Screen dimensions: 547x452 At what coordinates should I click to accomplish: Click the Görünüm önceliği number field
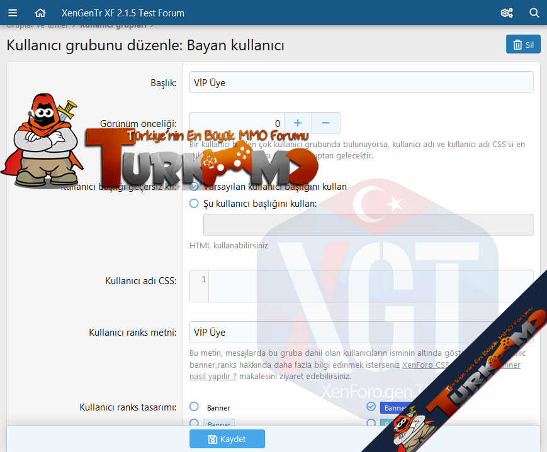click(x=237, y=123)
